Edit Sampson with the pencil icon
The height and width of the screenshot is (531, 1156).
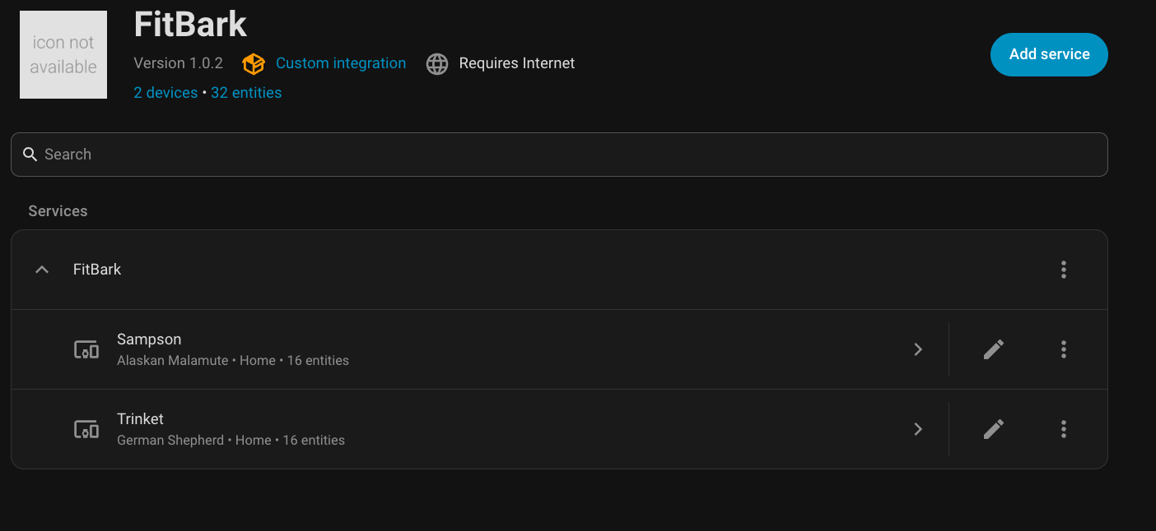pos(994,349)
